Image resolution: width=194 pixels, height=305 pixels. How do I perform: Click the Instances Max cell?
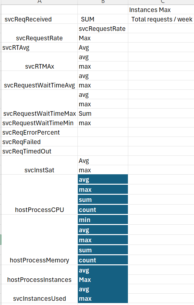(x=161, y=10)
